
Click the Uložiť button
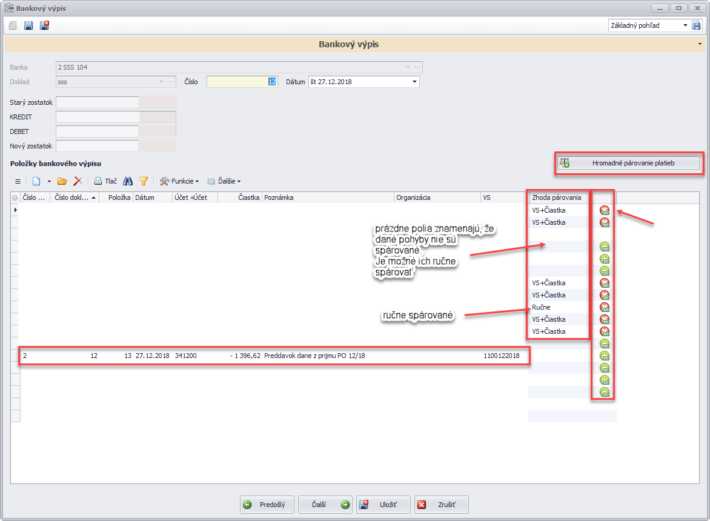coord(383,505)
